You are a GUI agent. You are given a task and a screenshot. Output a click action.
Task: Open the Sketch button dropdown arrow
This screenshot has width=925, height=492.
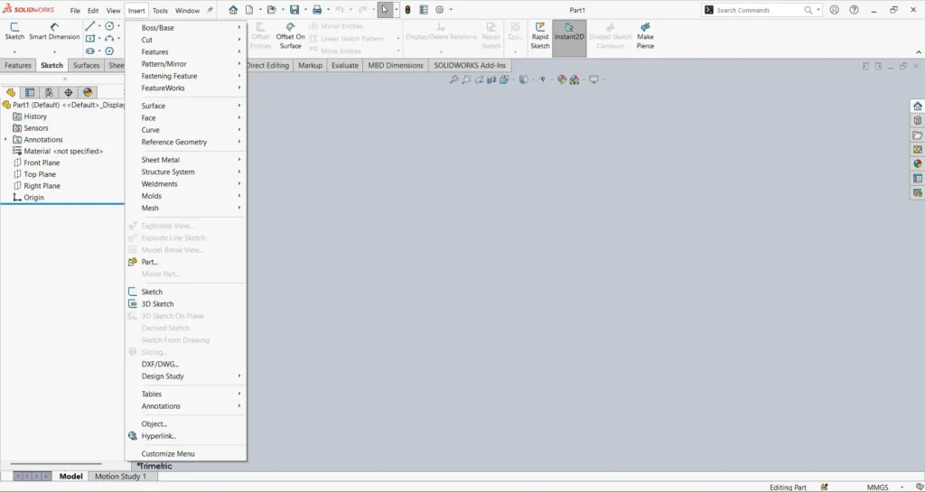pos(14,51)
